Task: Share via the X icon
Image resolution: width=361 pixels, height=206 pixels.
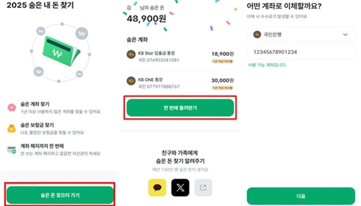Action: point(180,188)
